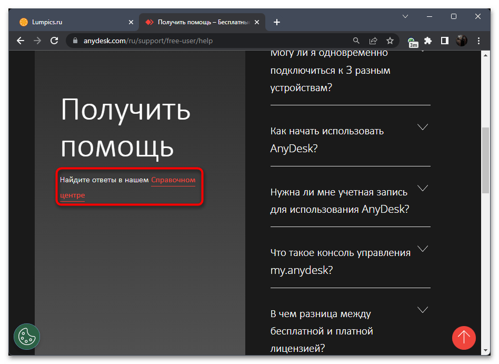Click the page vertical scrollbar thumb

(485, 160)
